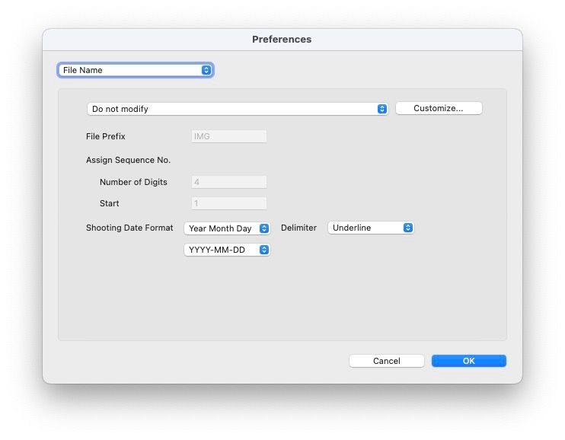This screenshot has height=440, width=565.
Task: Click the chevron icon on YYYY-MM-DD selector
Action: (x=264, y=250)
